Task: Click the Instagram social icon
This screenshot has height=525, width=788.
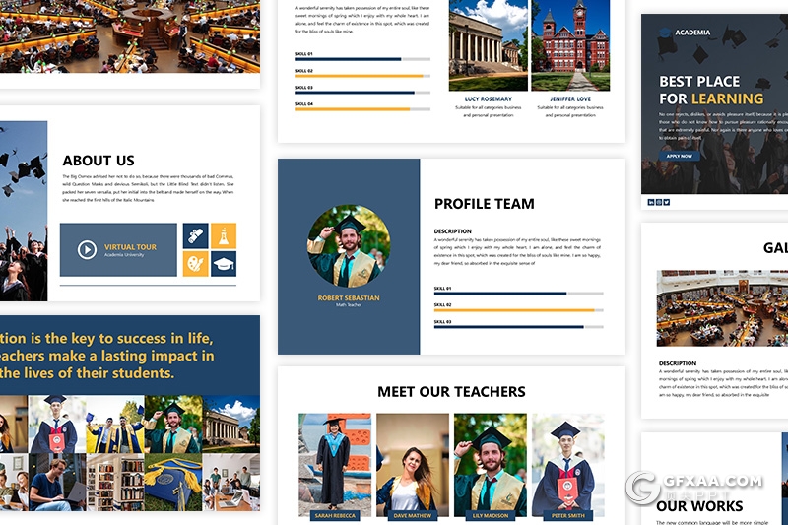Action: point(659,202)
